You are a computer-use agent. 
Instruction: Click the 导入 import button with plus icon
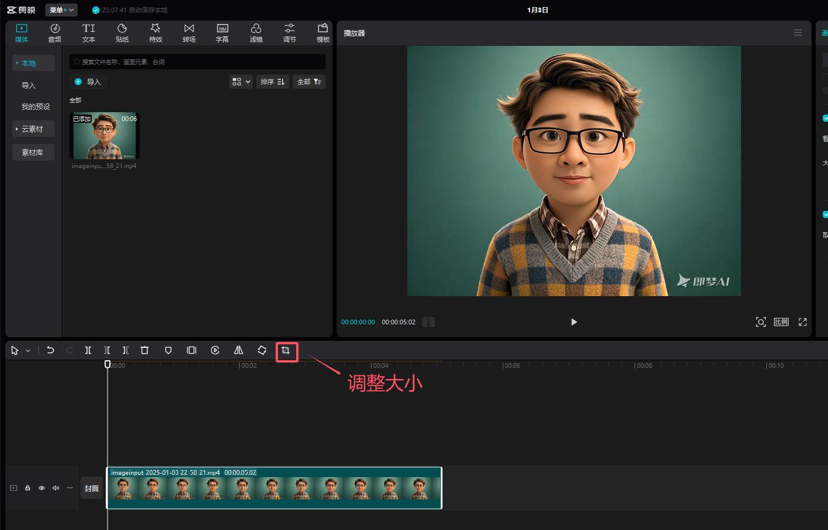coord(88,82)
